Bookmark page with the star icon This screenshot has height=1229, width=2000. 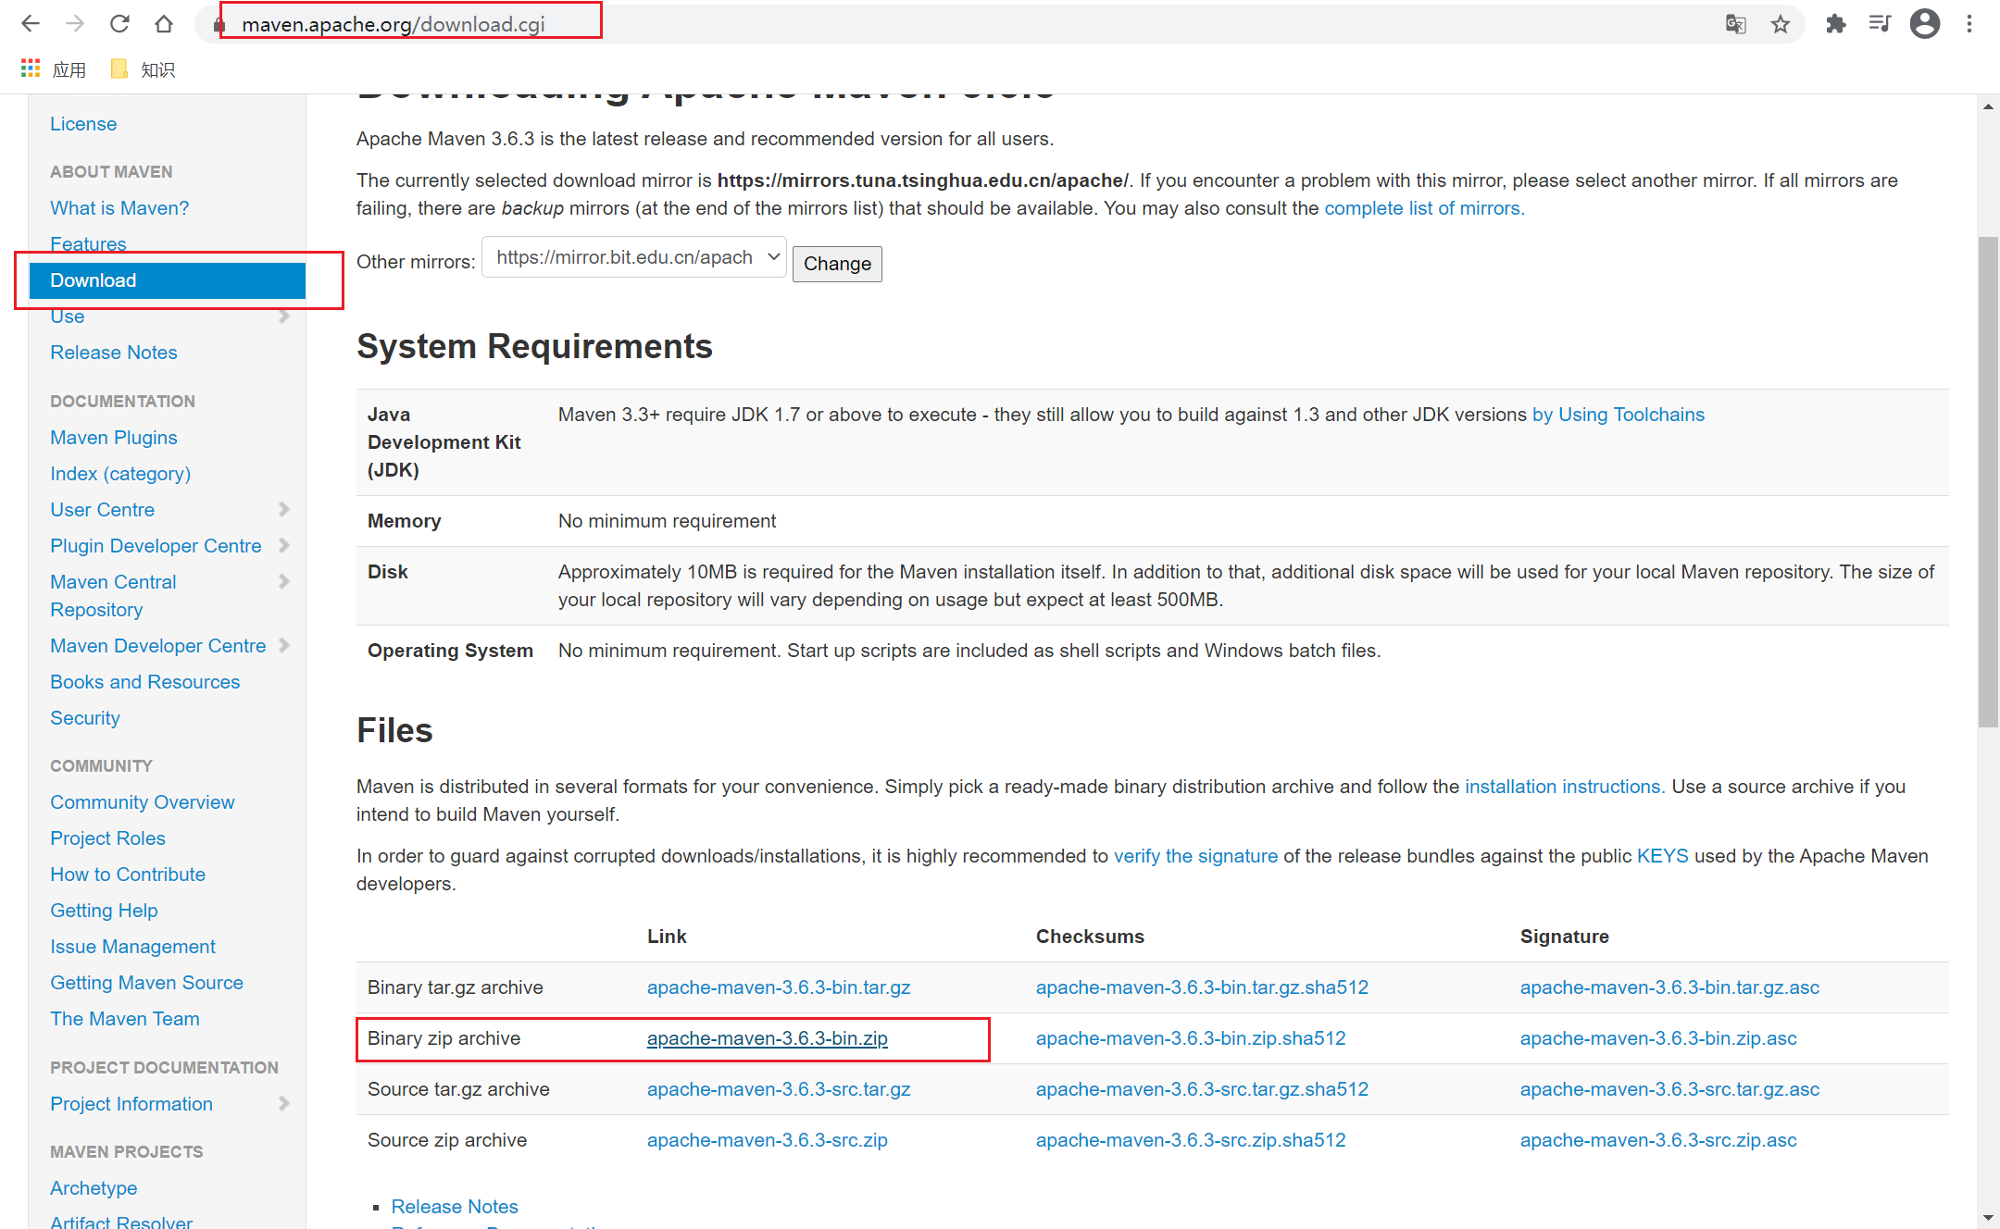coord(1780,24)
